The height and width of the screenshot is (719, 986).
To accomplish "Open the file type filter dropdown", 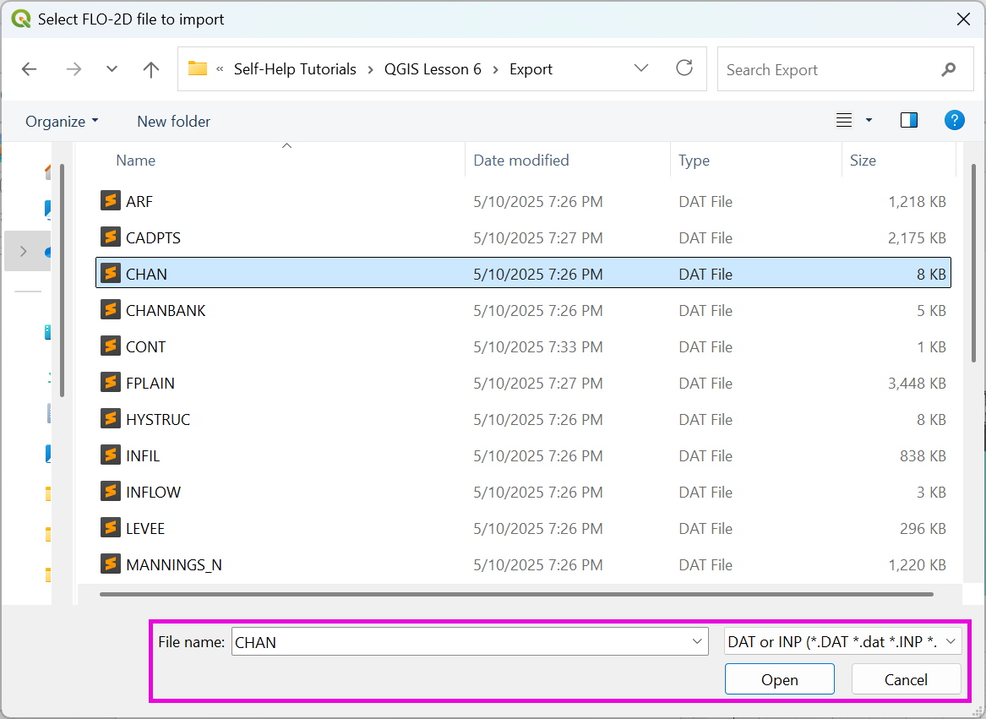I will click(843, 642).
